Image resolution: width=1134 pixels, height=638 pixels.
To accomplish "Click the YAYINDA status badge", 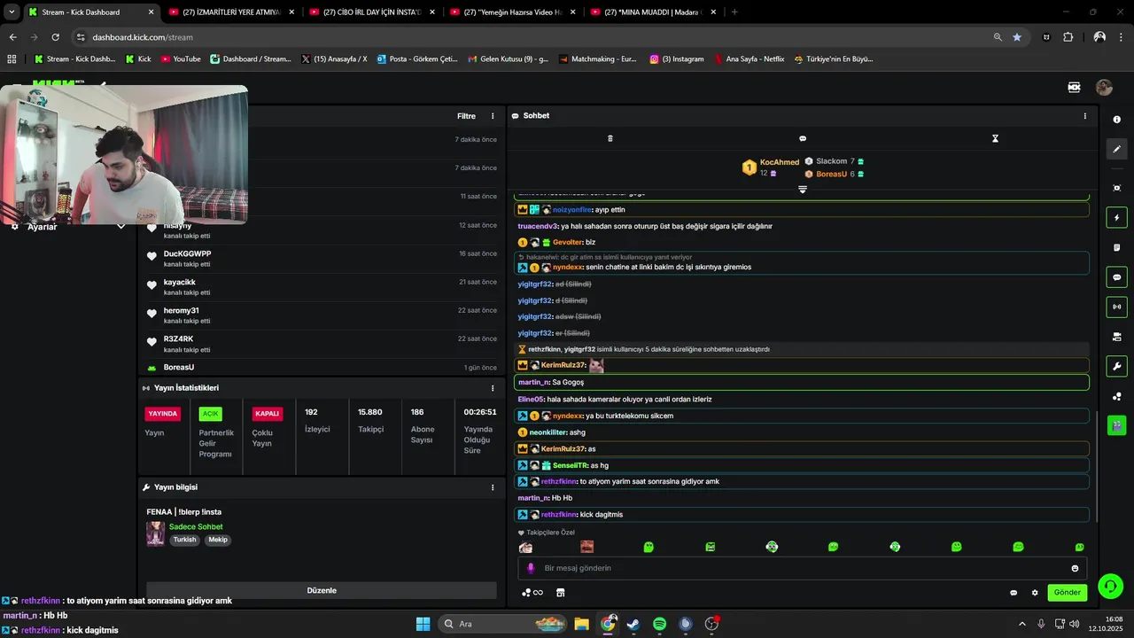I will (163, 414).
